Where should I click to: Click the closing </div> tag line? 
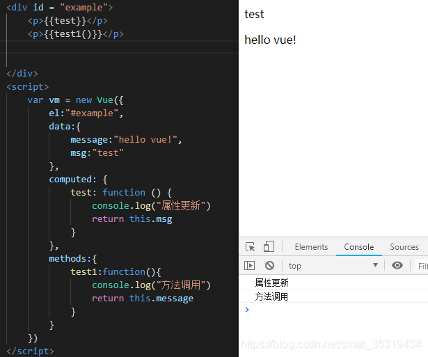point(22,74)
